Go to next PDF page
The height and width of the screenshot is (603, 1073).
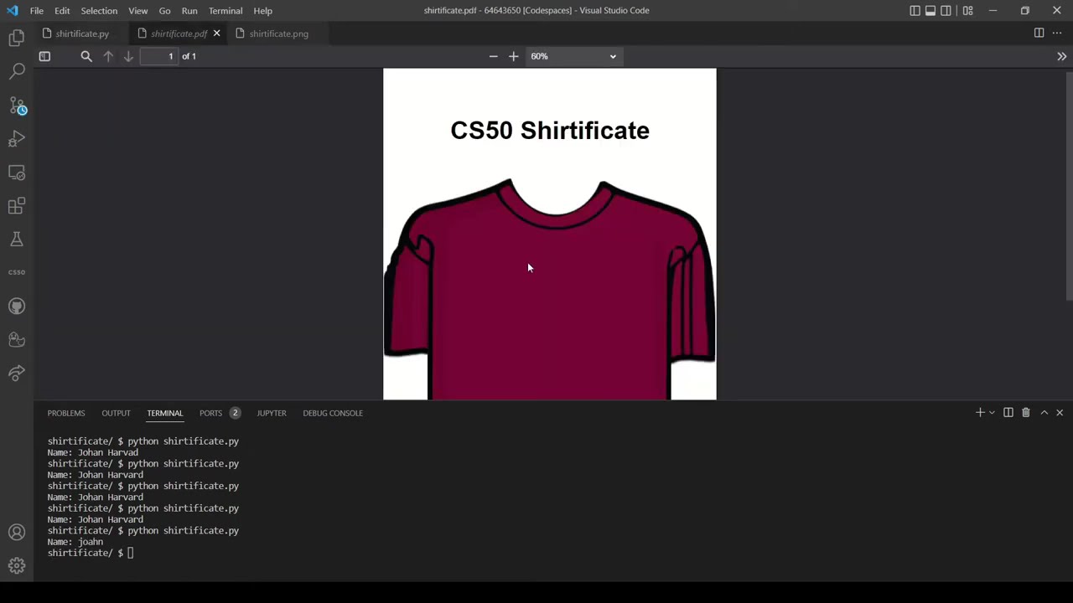(x=128, y=56)
